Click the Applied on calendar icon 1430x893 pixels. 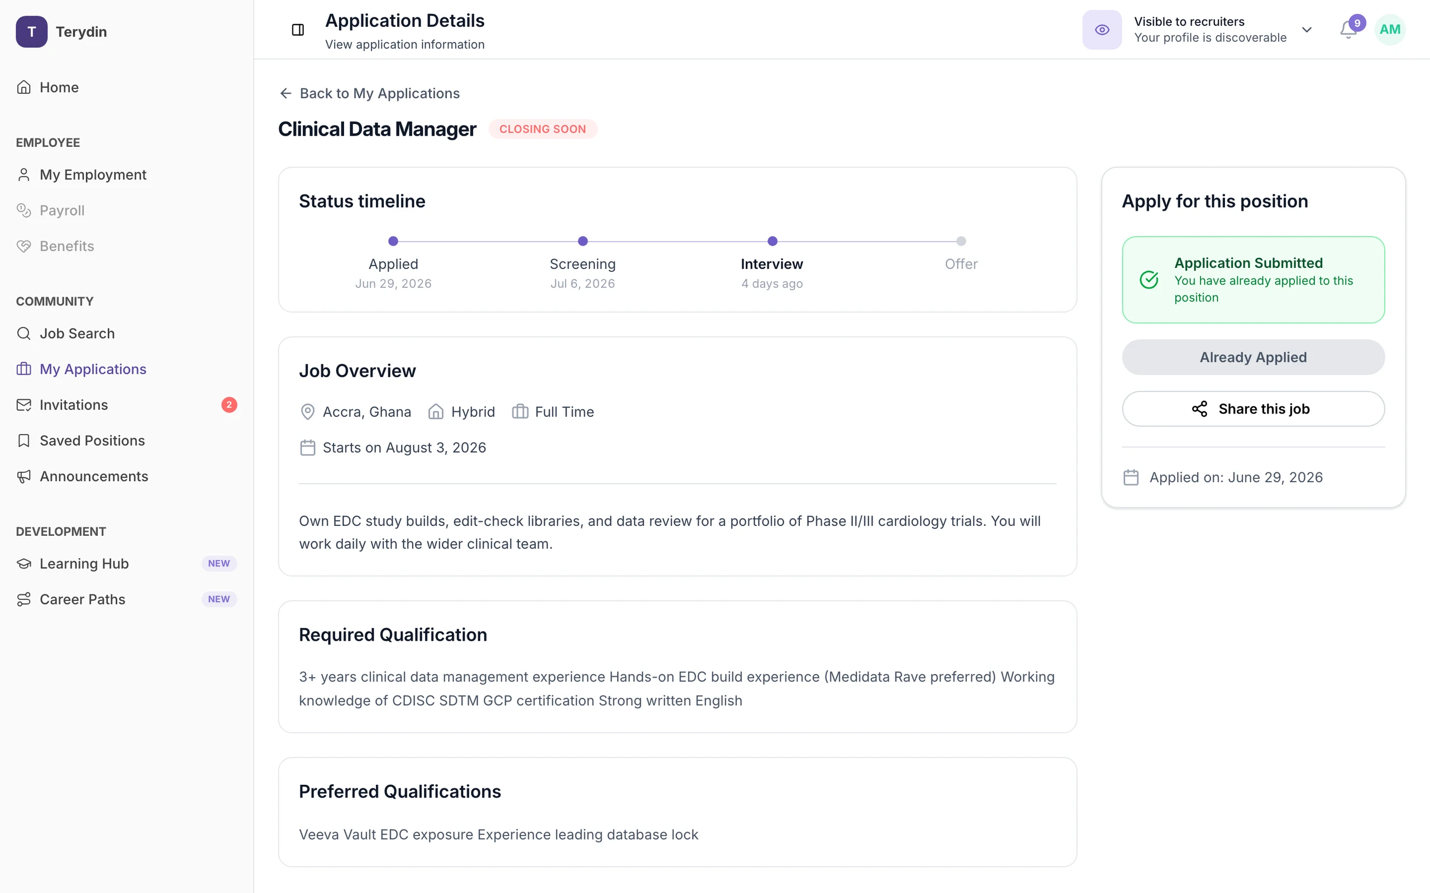click(x=1131, y=477)
